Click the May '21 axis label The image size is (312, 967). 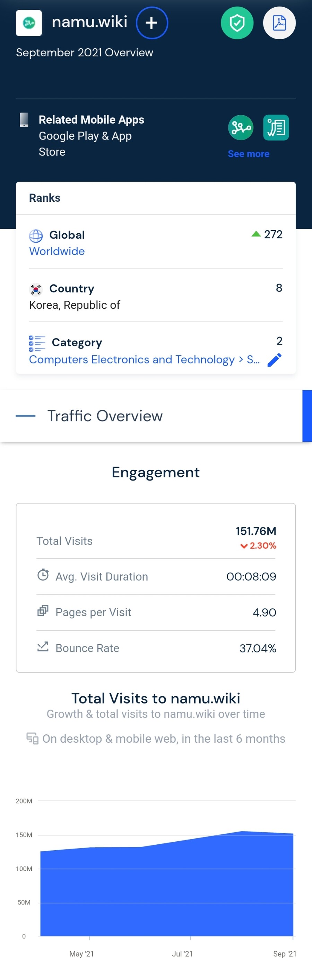pos(82,954)
